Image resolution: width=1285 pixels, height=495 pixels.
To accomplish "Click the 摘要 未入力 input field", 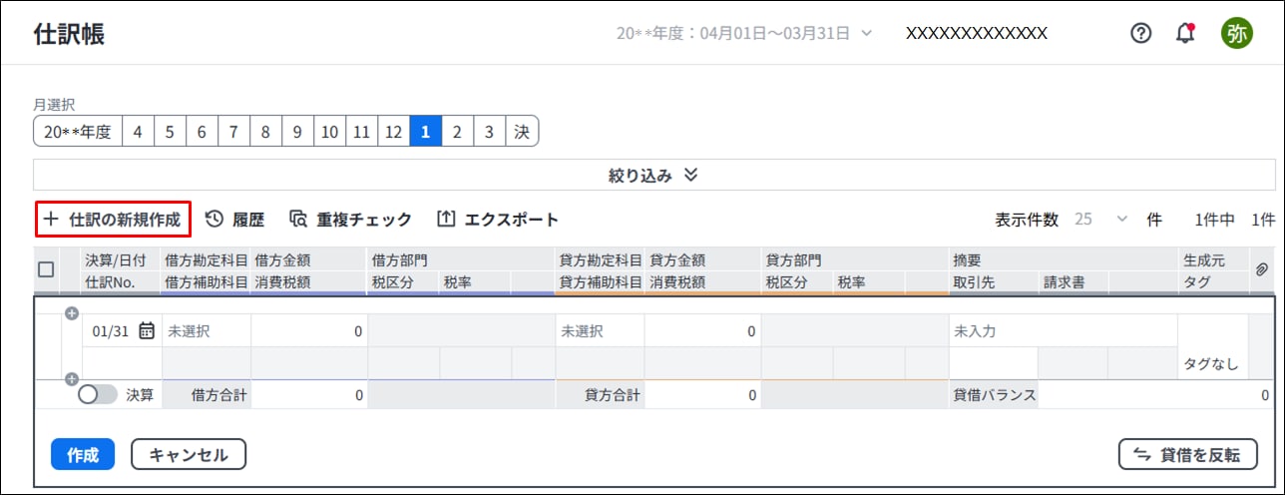I will [x=1062, y=331].
